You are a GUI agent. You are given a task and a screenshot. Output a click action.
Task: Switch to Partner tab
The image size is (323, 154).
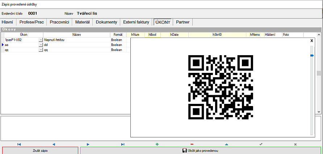[x=183, y=22]
